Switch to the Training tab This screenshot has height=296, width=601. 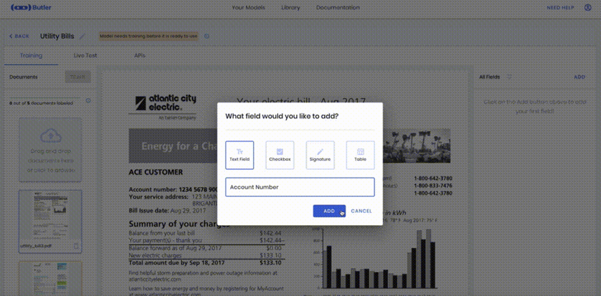coord(31,55)
